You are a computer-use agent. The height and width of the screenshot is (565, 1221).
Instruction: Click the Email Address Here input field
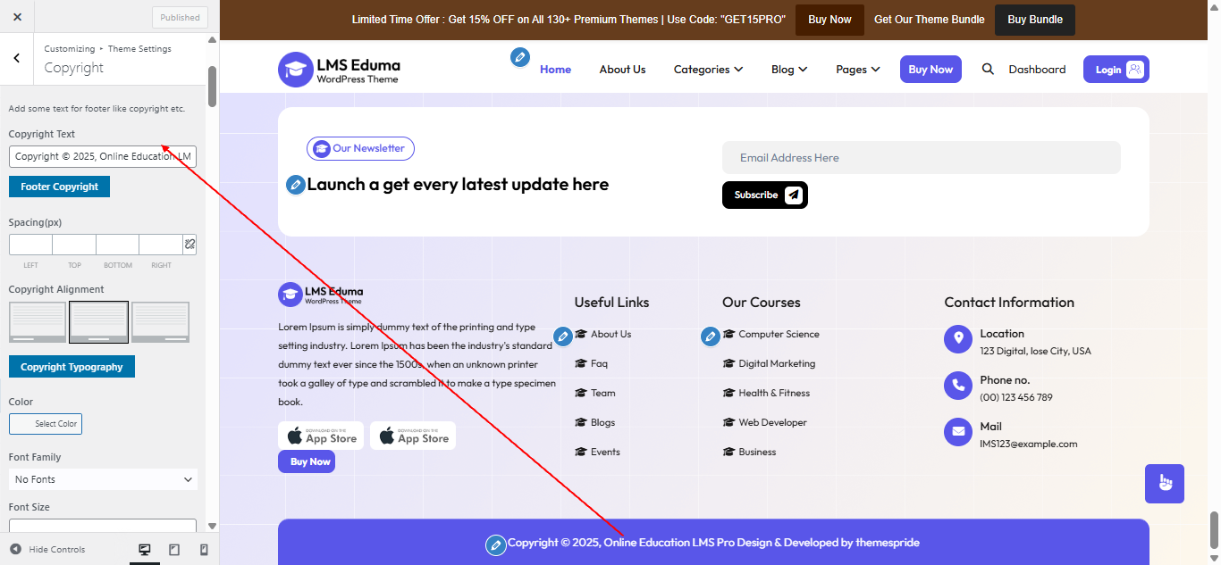pyautogui.click(x=921, y=157)
